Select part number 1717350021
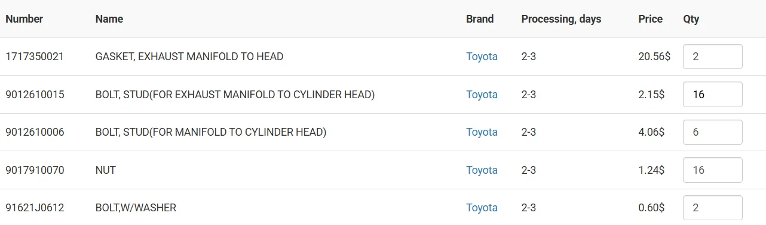 tap(35, 57)
